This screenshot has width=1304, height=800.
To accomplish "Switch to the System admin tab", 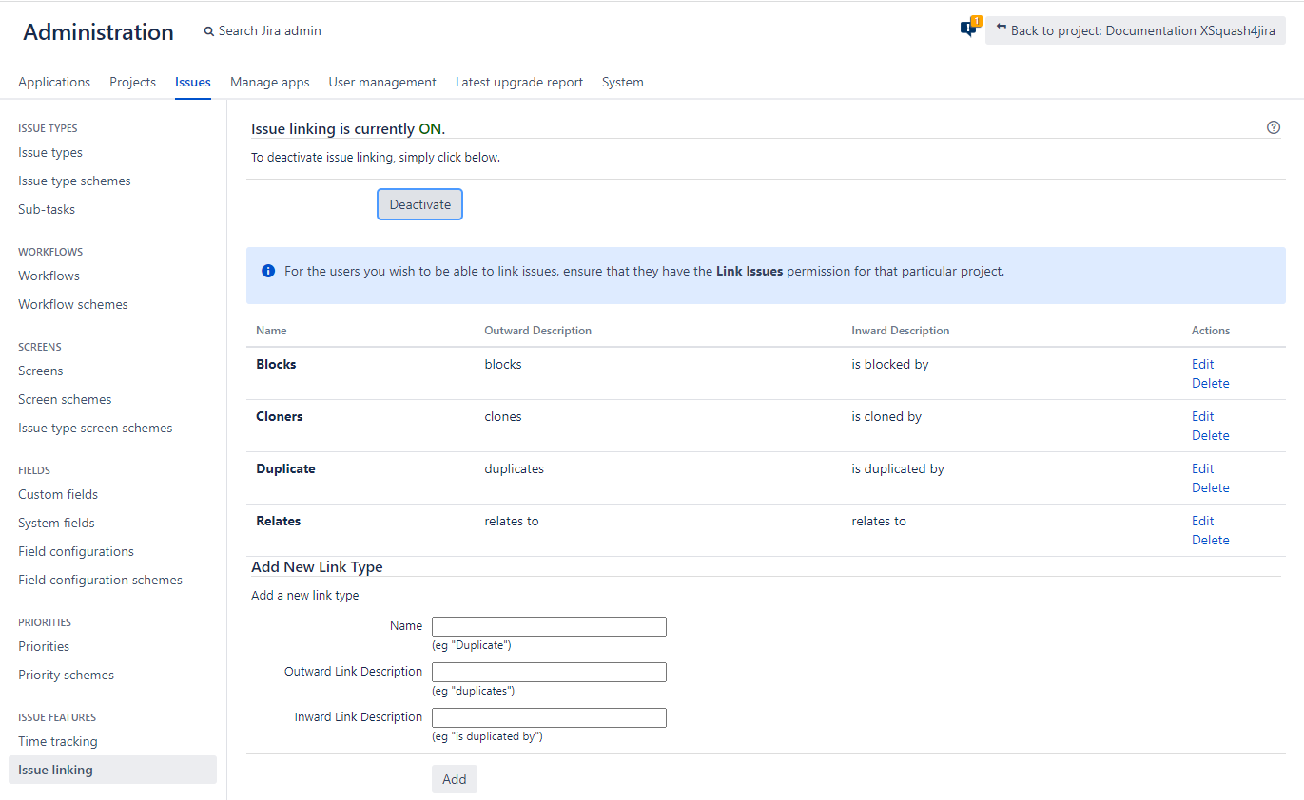I will coord(622,82).
